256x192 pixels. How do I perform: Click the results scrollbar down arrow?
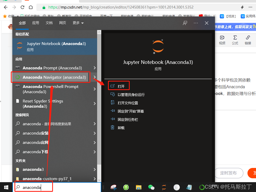point(99,180)
